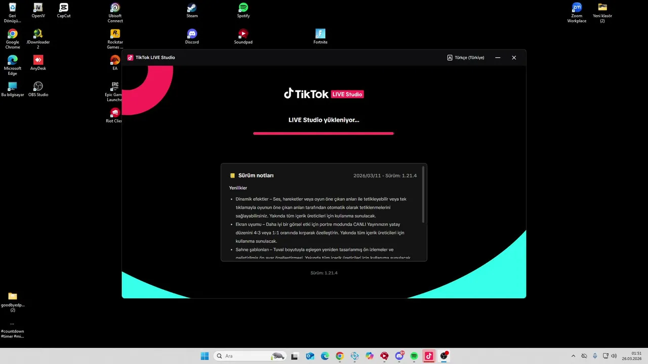Select the Fortnite desktop icon

point(320,37)
